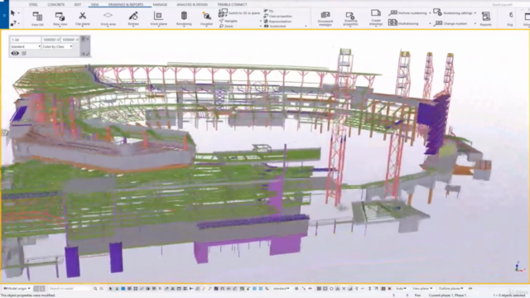
Task: Click the 1-3d view name field
Action: (x=26, y=40)
